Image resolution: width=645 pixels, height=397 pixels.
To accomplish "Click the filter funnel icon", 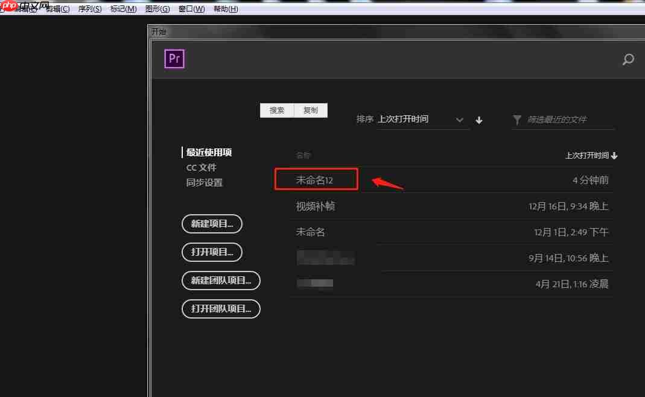I will click(516, 120).
